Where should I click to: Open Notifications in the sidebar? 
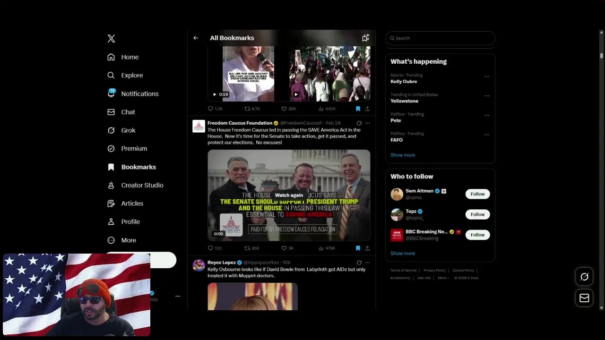[x=133, y=94]
